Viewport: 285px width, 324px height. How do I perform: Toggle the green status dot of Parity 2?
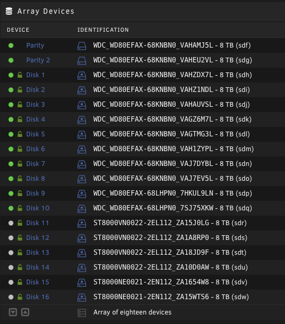click(11, 60)
